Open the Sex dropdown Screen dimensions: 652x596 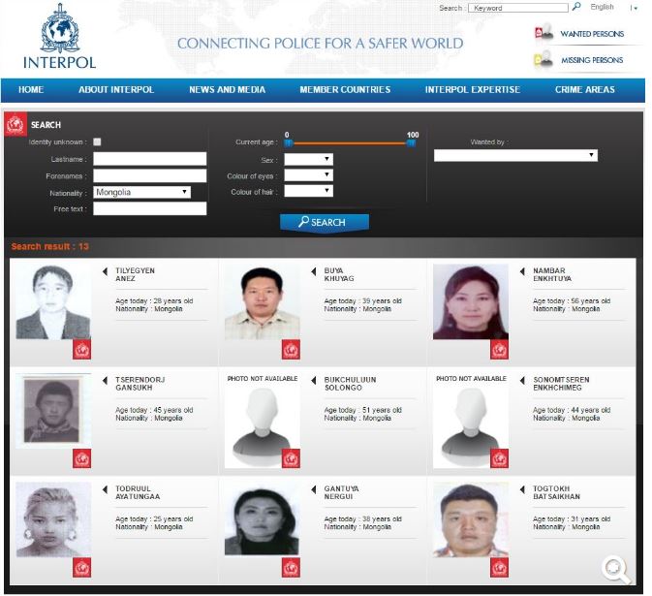coord(308,159)
